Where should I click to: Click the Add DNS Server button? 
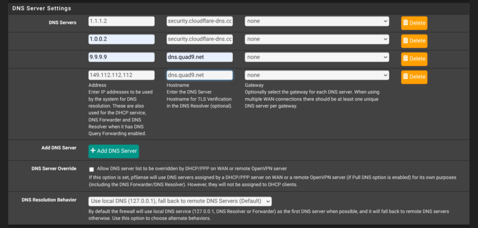(x=113, y=151)
